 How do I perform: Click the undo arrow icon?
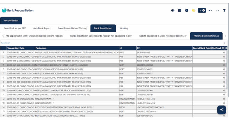[210, 10]
